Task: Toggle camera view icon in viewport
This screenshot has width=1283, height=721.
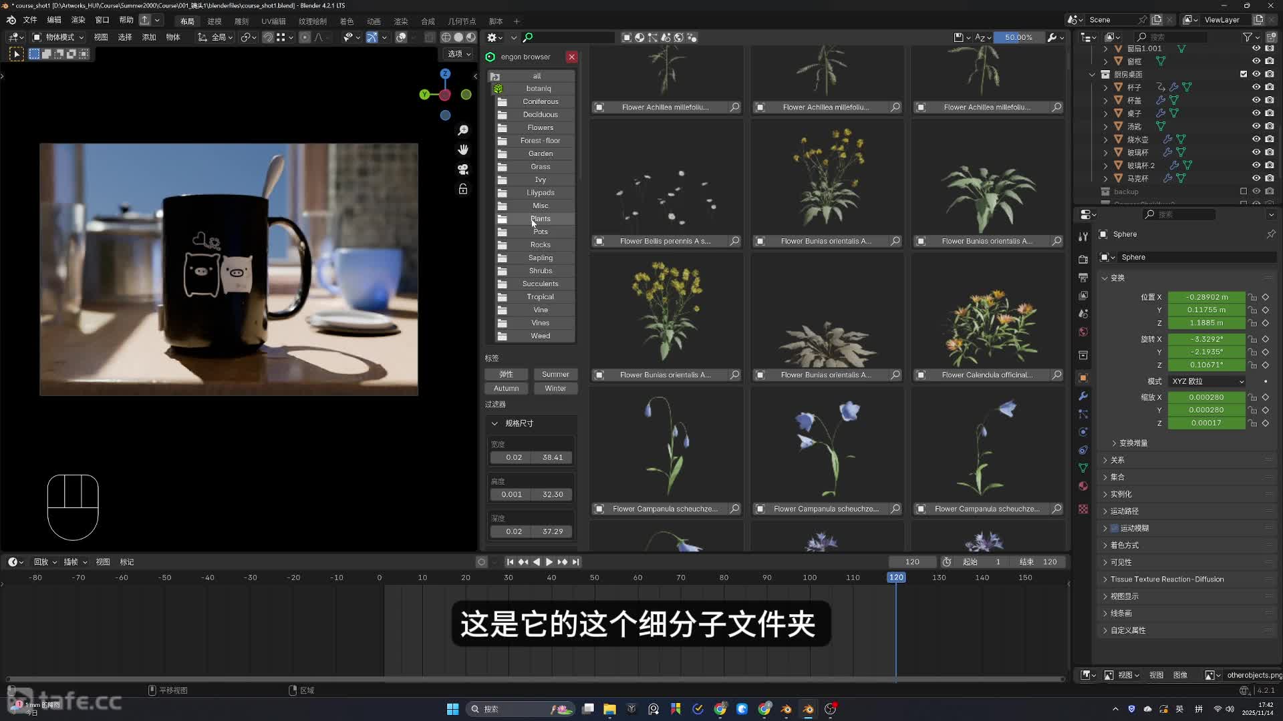Action: pyautogui.click(x=463, y=170)
